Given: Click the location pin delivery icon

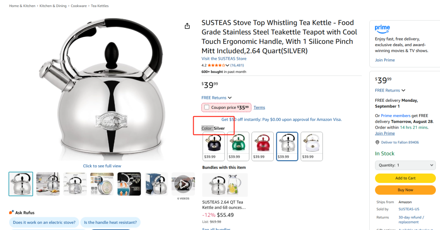Looking at the screenshot, I should (377, 142).
